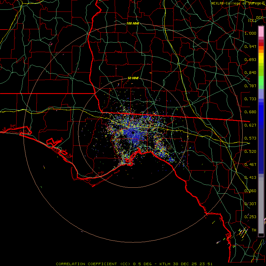Click the 0.573 scale value
The height and width of the screenshot is (266, 266).
[250, 138]
